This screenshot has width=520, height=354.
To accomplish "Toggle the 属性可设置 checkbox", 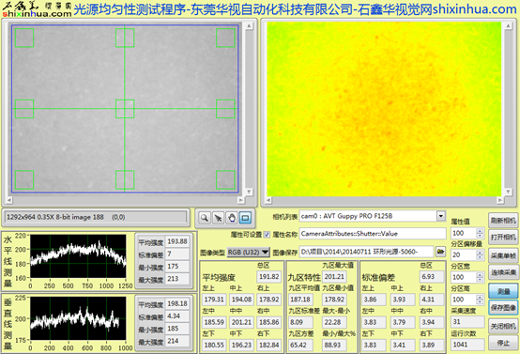I will [267, 235].
